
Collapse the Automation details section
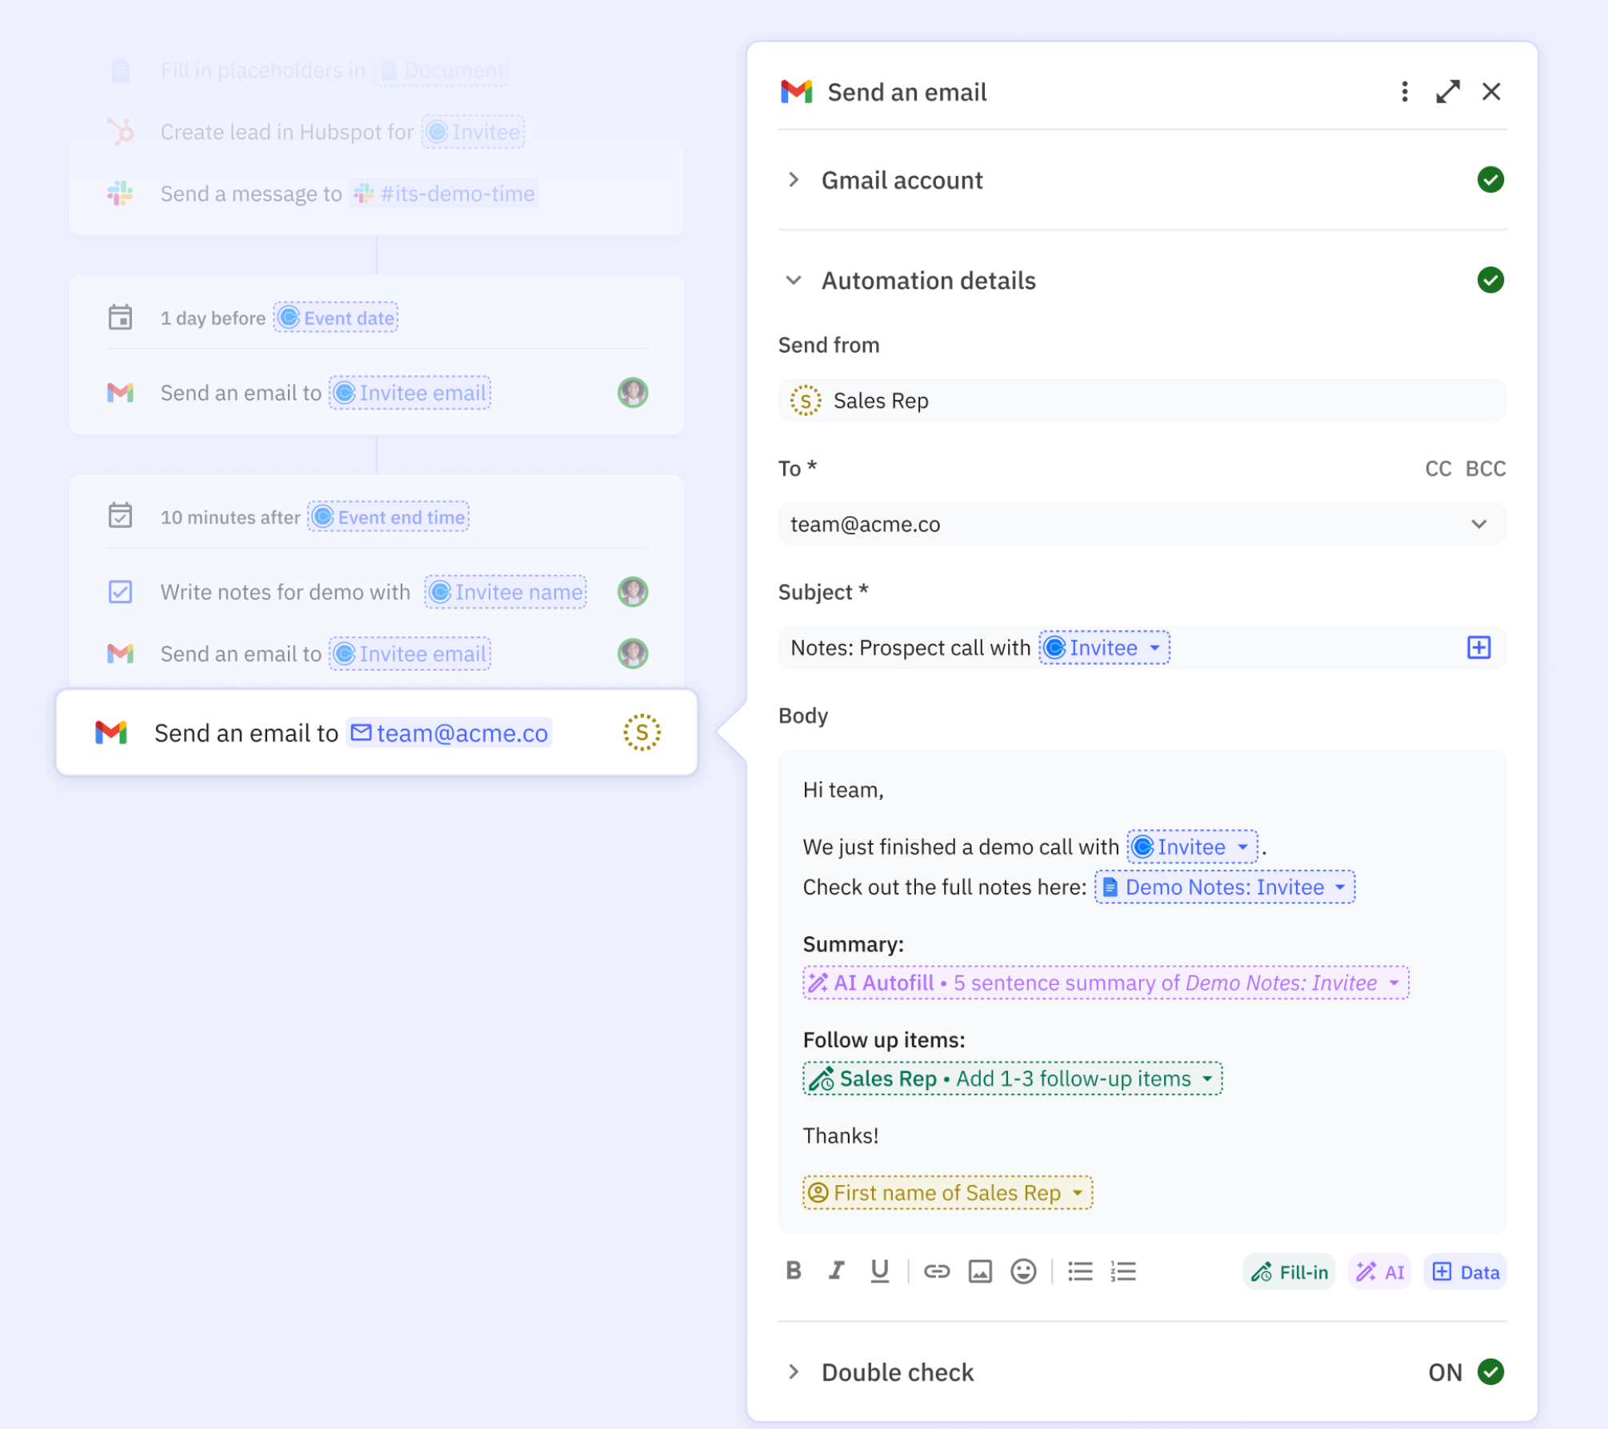(793, 281)
